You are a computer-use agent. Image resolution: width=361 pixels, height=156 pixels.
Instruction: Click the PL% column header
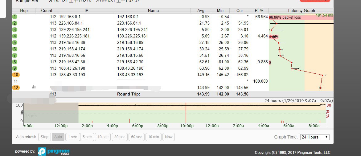tap(259, 10)
